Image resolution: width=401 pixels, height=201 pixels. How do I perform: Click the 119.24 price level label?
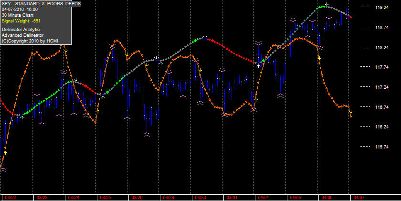click(382, 8)
